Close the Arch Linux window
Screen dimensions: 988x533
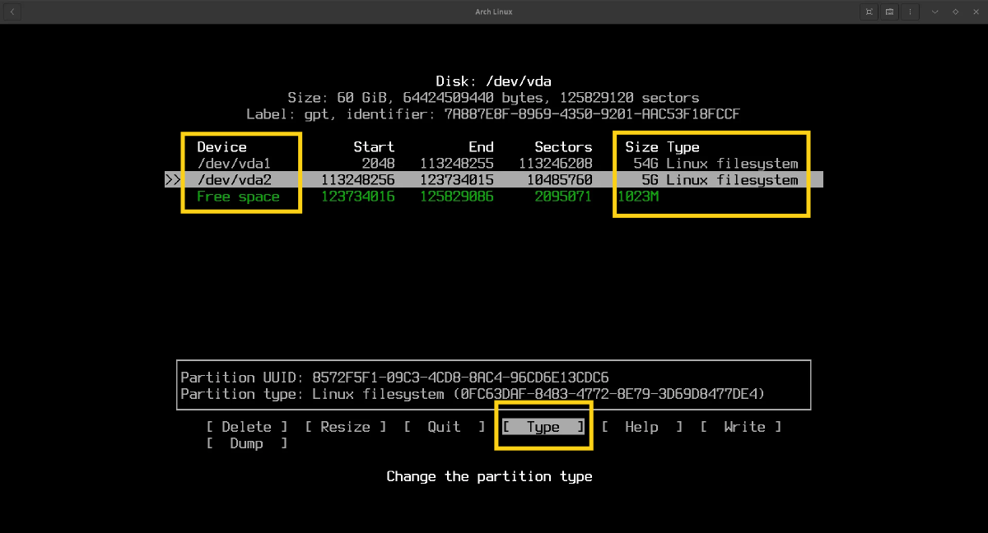coord(975,12)
